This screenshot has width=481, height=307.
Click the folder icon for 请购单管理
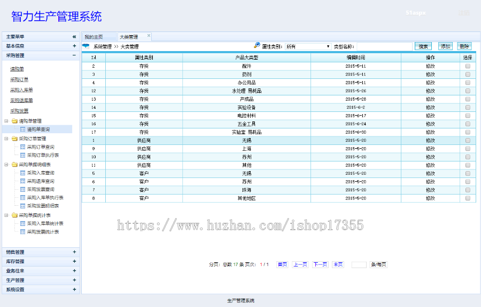coord(14,121)
